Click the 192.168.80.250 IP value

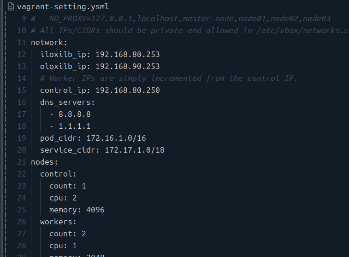pos(127,90)
